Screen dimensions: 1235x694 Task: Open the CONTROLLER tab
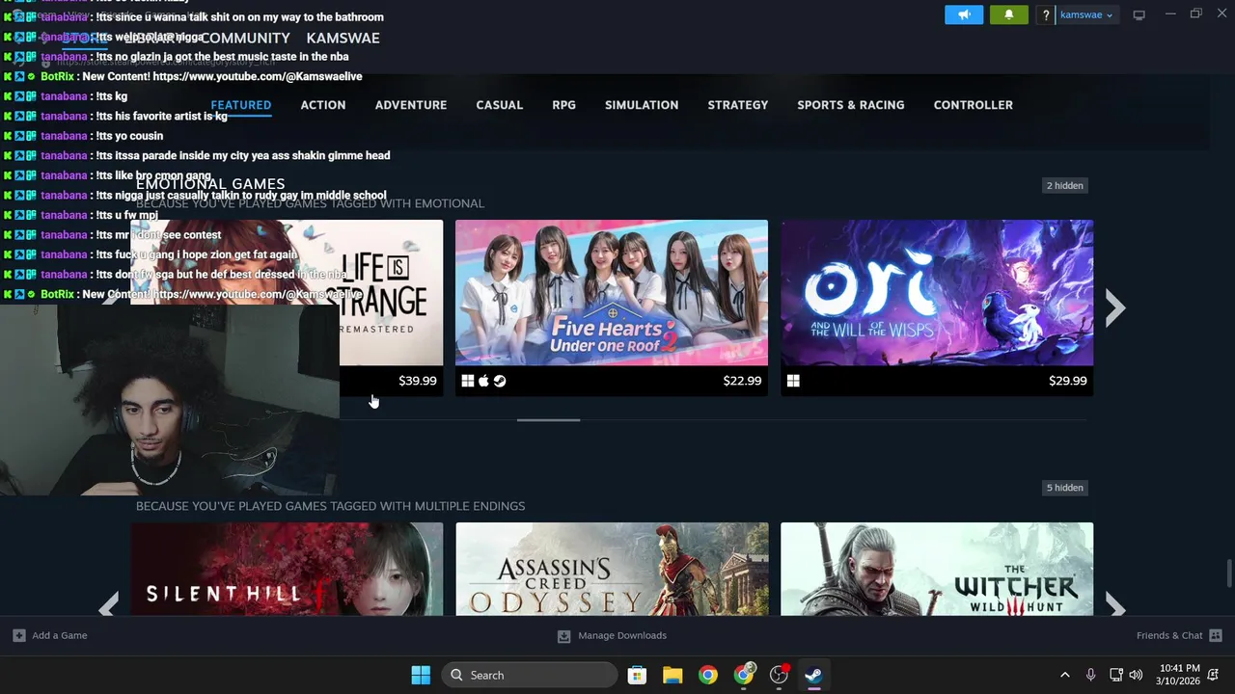[x=974, y=105]
